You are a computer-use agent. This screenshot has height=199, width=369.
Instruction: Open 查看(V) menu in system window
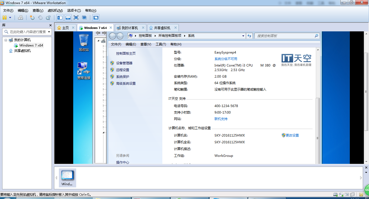click(x=146, y=44)
